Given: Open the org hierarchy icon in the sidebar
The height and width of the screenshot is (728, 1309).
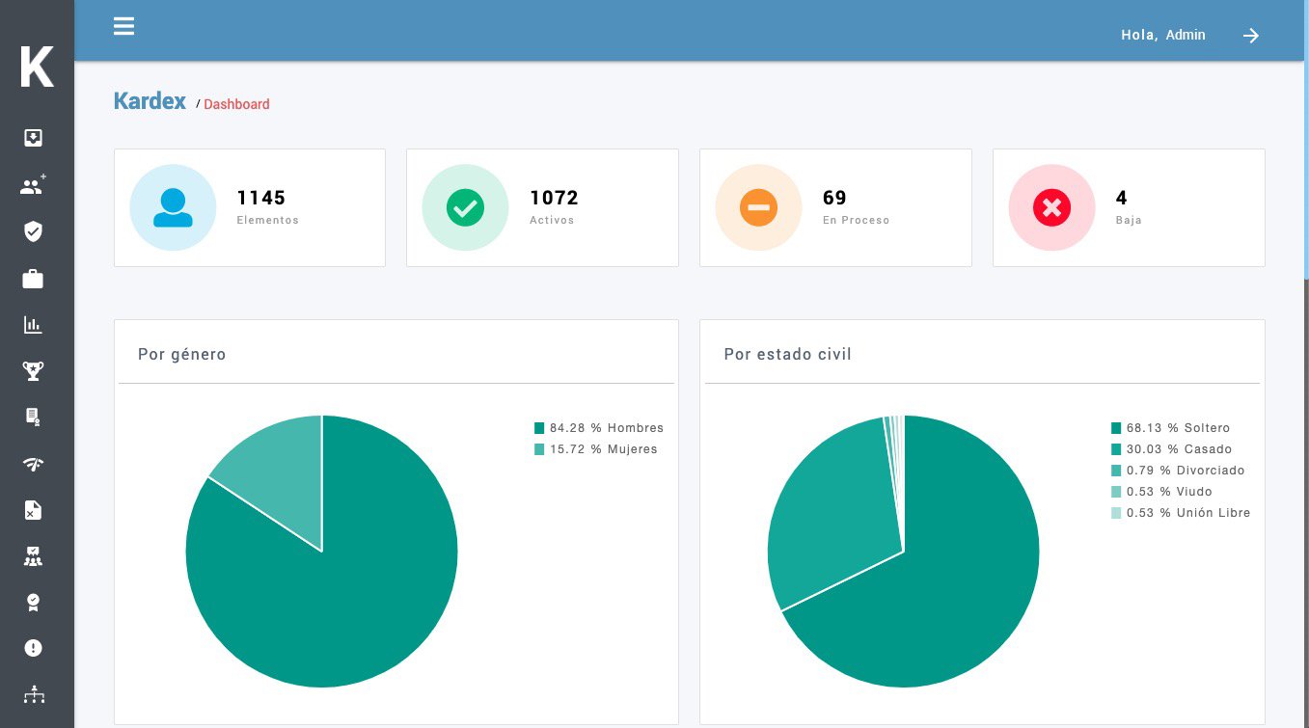Looking at the screenshot, I should 33,694.
